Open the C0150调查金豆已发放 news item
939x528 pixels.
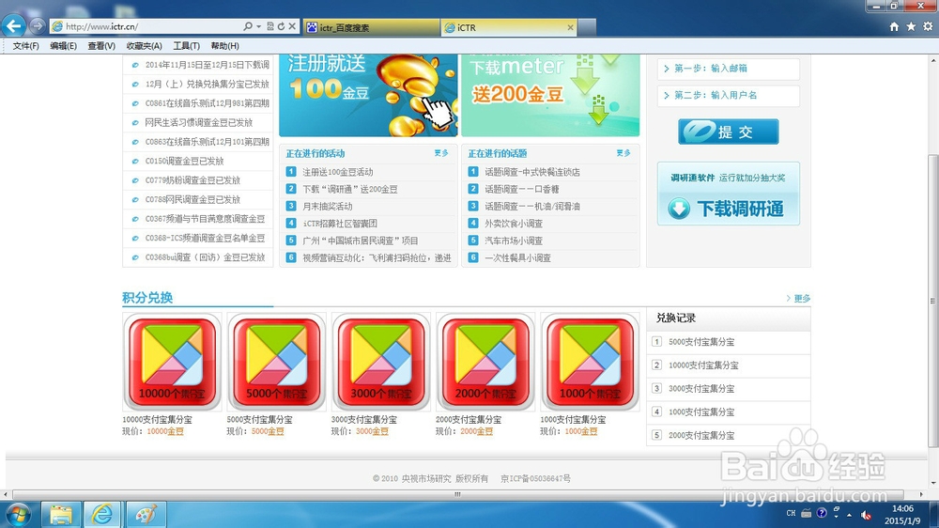(184, 162)
